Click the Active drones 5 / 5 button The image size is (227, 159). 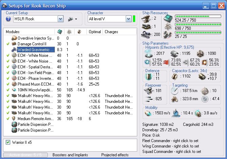[x=25, y=155]
